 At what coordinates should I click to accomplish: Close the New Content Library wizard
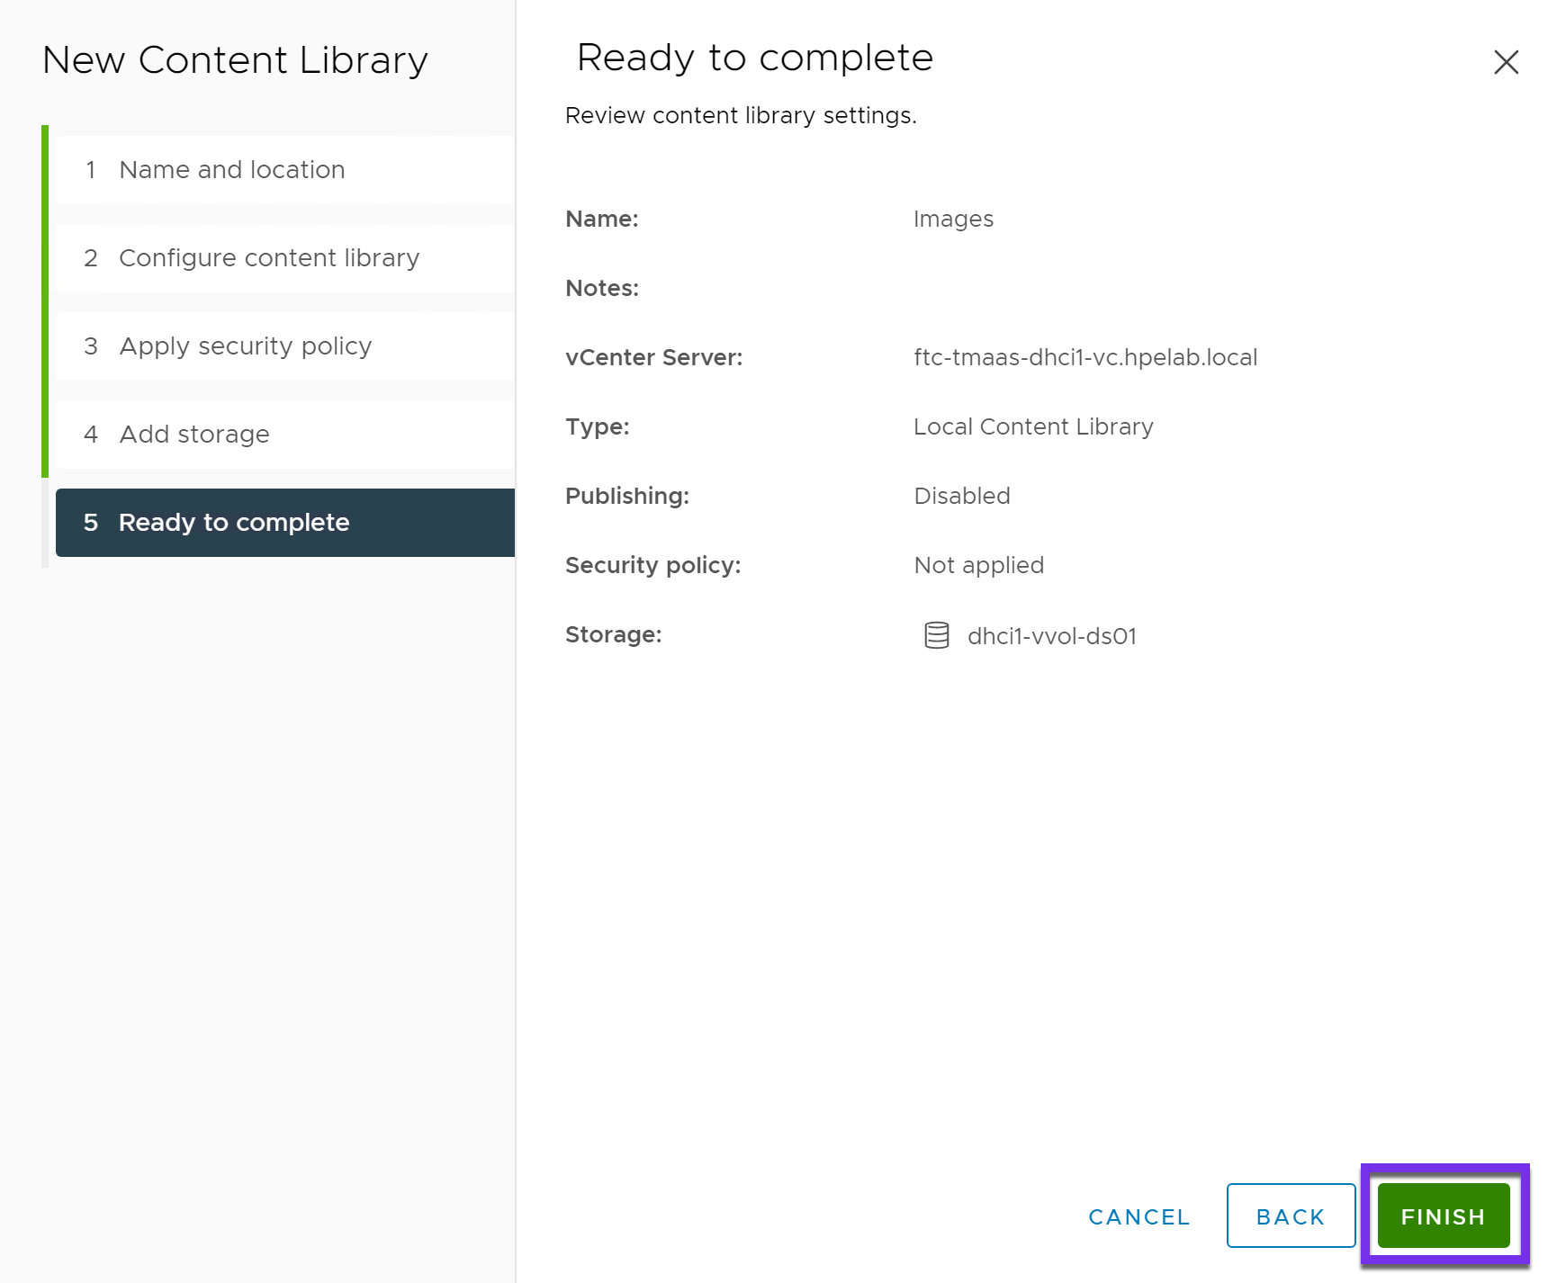click(x=1506, y=62)
